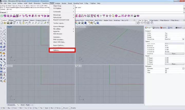Expand the Hyperlink submenu
Viewport: 185px width, 110px height.
(62, 31)
